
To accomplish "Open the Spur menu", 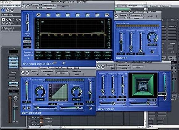I will (18, 6).
